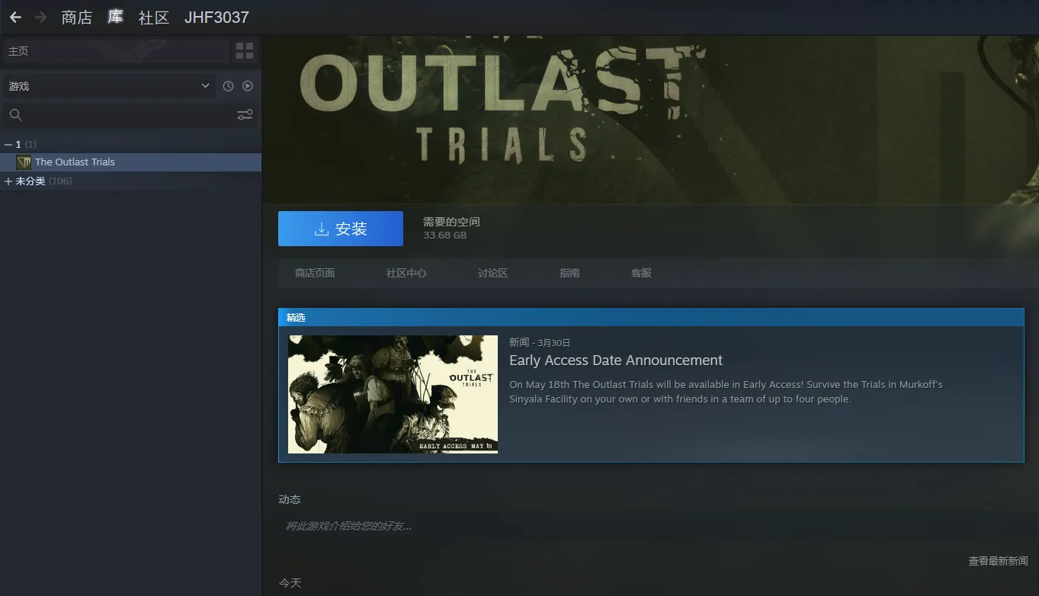Expand the 未分类 collection group
The width and height of the screenshot is (1039, 596).
tap(8, 181)
